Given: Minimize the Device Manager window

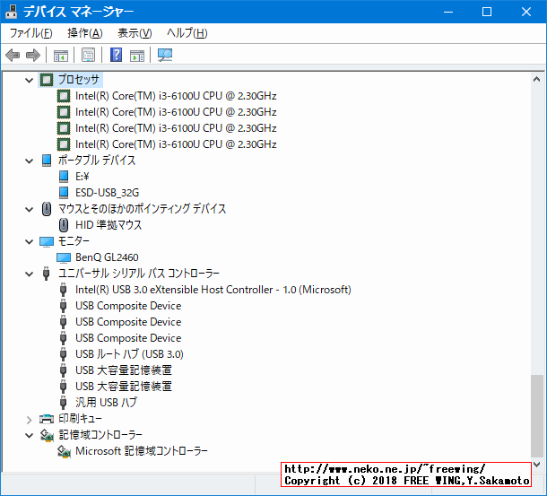Looking at the screenshot, I should 448,12.
